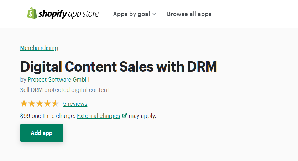Expand the chevron beside Apps by goal

pyautogui.click(x=154, y=14)
